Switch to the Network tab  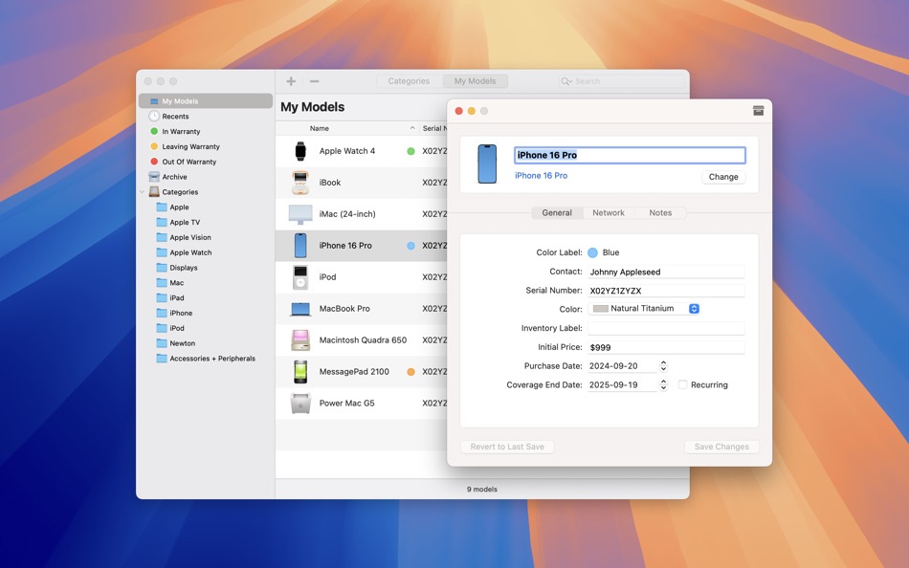pyautogui.click(x=609, y=212)
